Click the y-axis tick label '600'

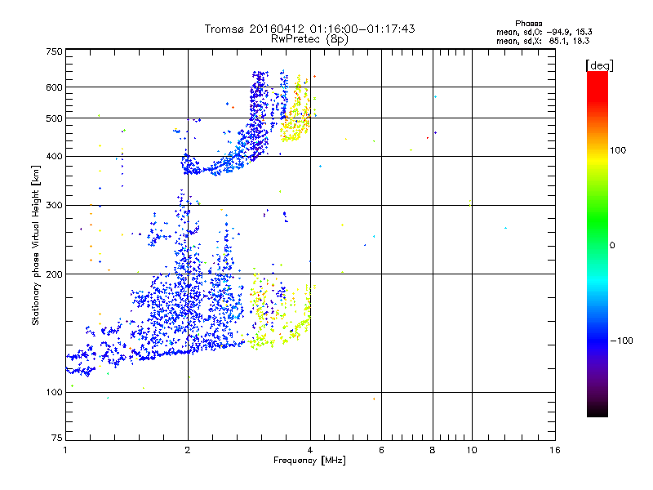pyautogui.click(x=54, y=87)
